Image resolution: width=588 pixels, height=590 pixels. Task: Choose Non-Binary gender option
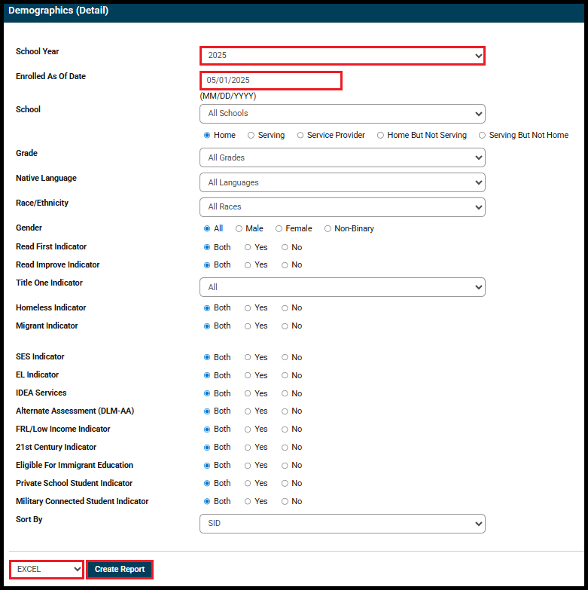[x=328, y=229]
